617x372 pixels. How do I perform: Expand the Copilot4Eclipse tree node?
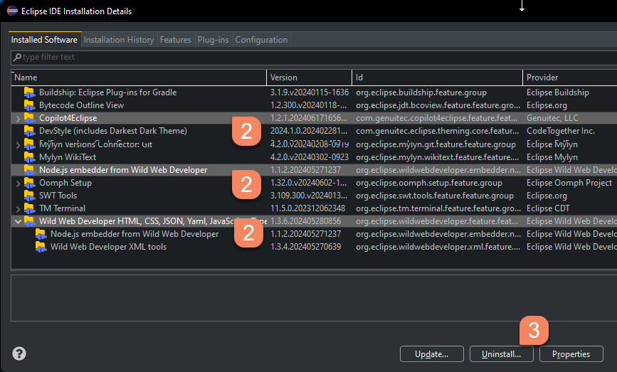coord(18,118)
